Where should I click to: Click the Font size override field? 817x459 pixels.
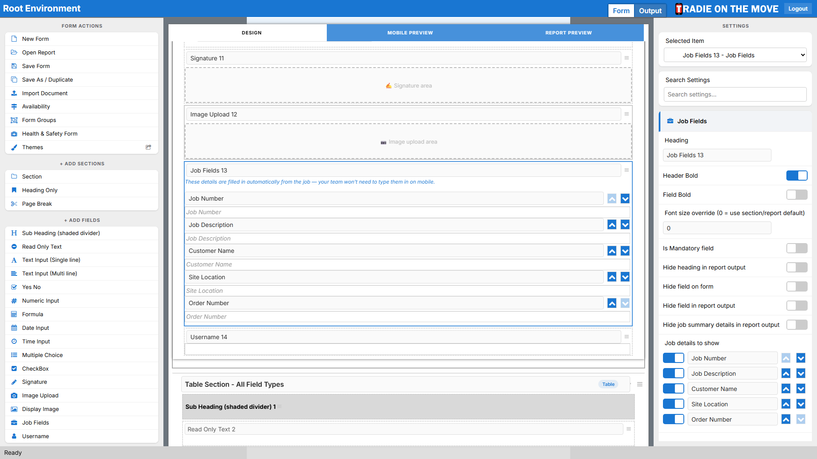point(717,228)
